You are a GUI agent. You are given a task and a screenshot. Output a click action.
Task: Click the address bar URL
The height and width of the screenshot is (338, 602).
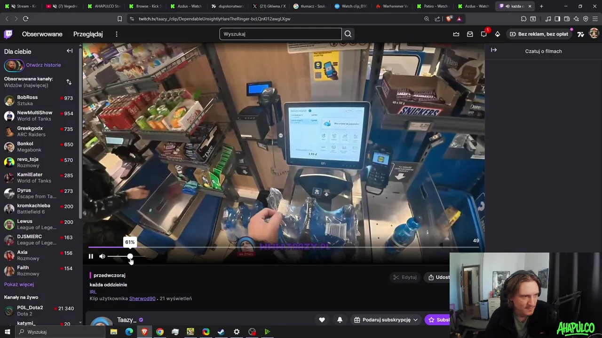214,19
